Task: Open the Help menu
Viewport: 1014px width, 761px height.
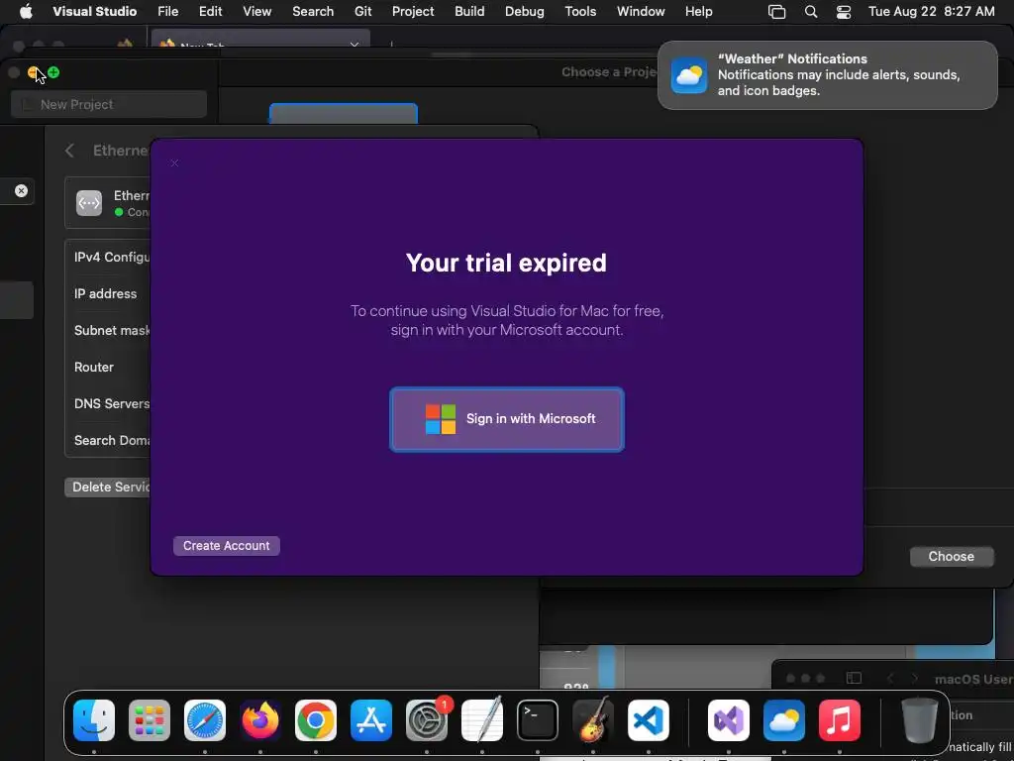Action: click(x=698, y=11)
